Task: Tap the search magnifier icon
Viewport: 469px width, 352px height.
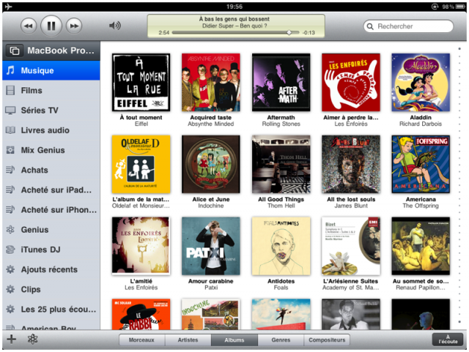Action: click(370, 26)
